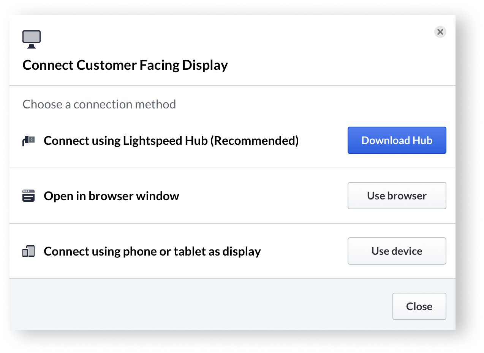Select the Open in browser window label

coord(111,196)
